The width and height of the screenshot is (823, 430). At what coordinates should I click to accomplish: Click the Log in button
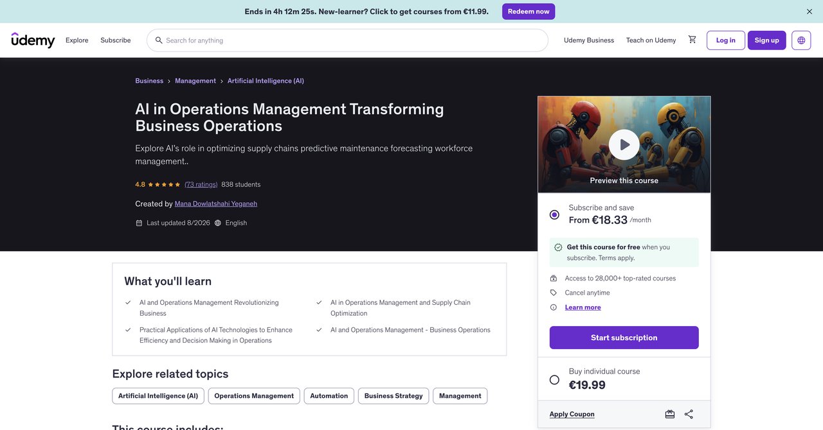726,40
